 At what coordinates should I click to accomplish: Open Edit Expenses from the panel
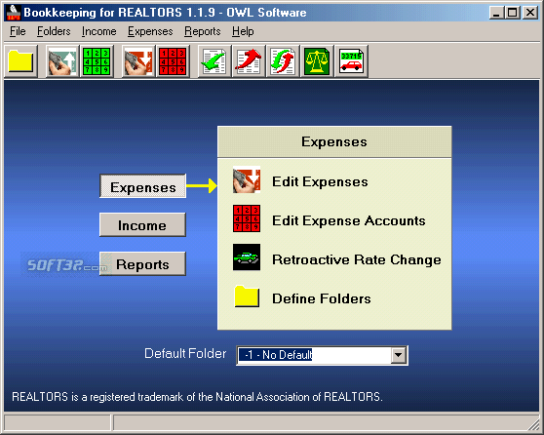click(320, 181)
